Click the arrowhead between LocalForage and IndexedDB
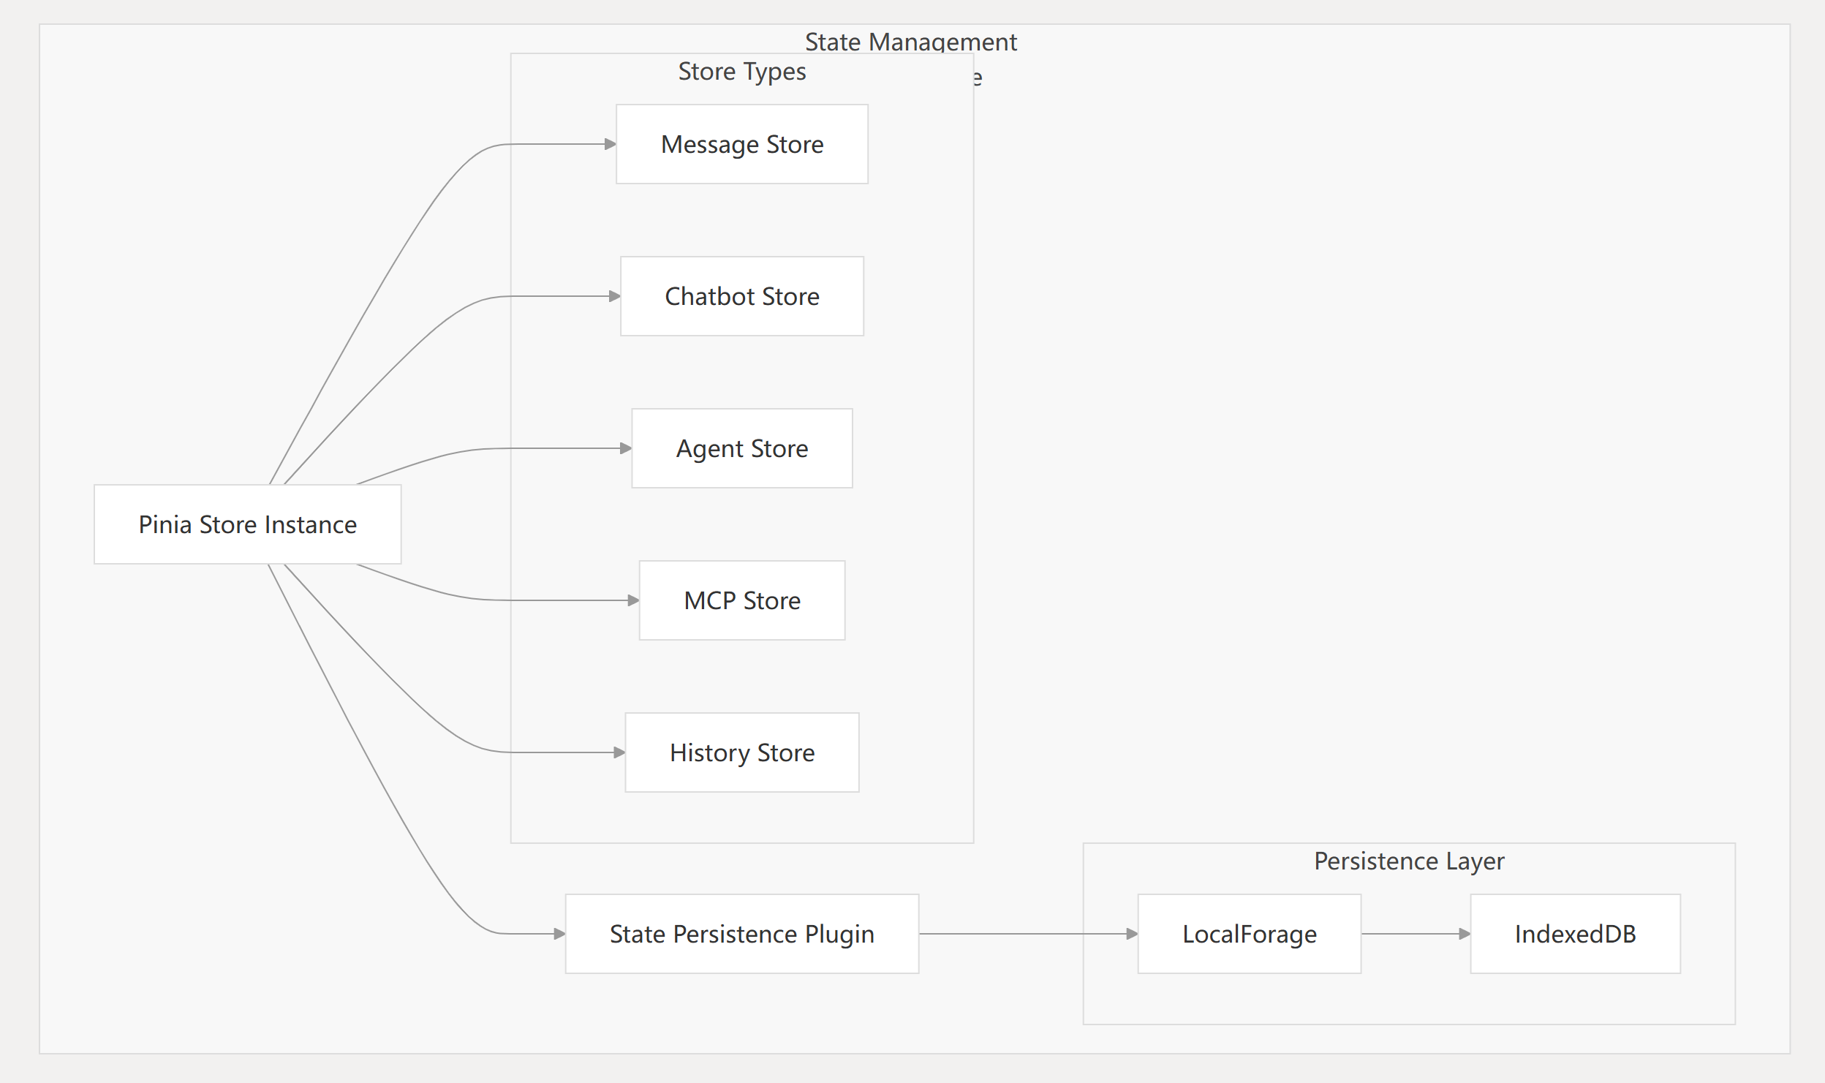 pyautogui.click(x=1465, y=934)
